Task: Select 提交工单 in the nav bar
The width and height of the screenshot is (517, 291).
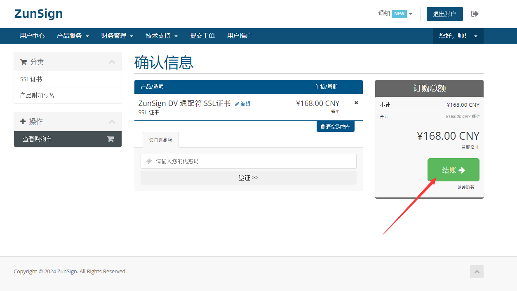Action: coord(202,36)
